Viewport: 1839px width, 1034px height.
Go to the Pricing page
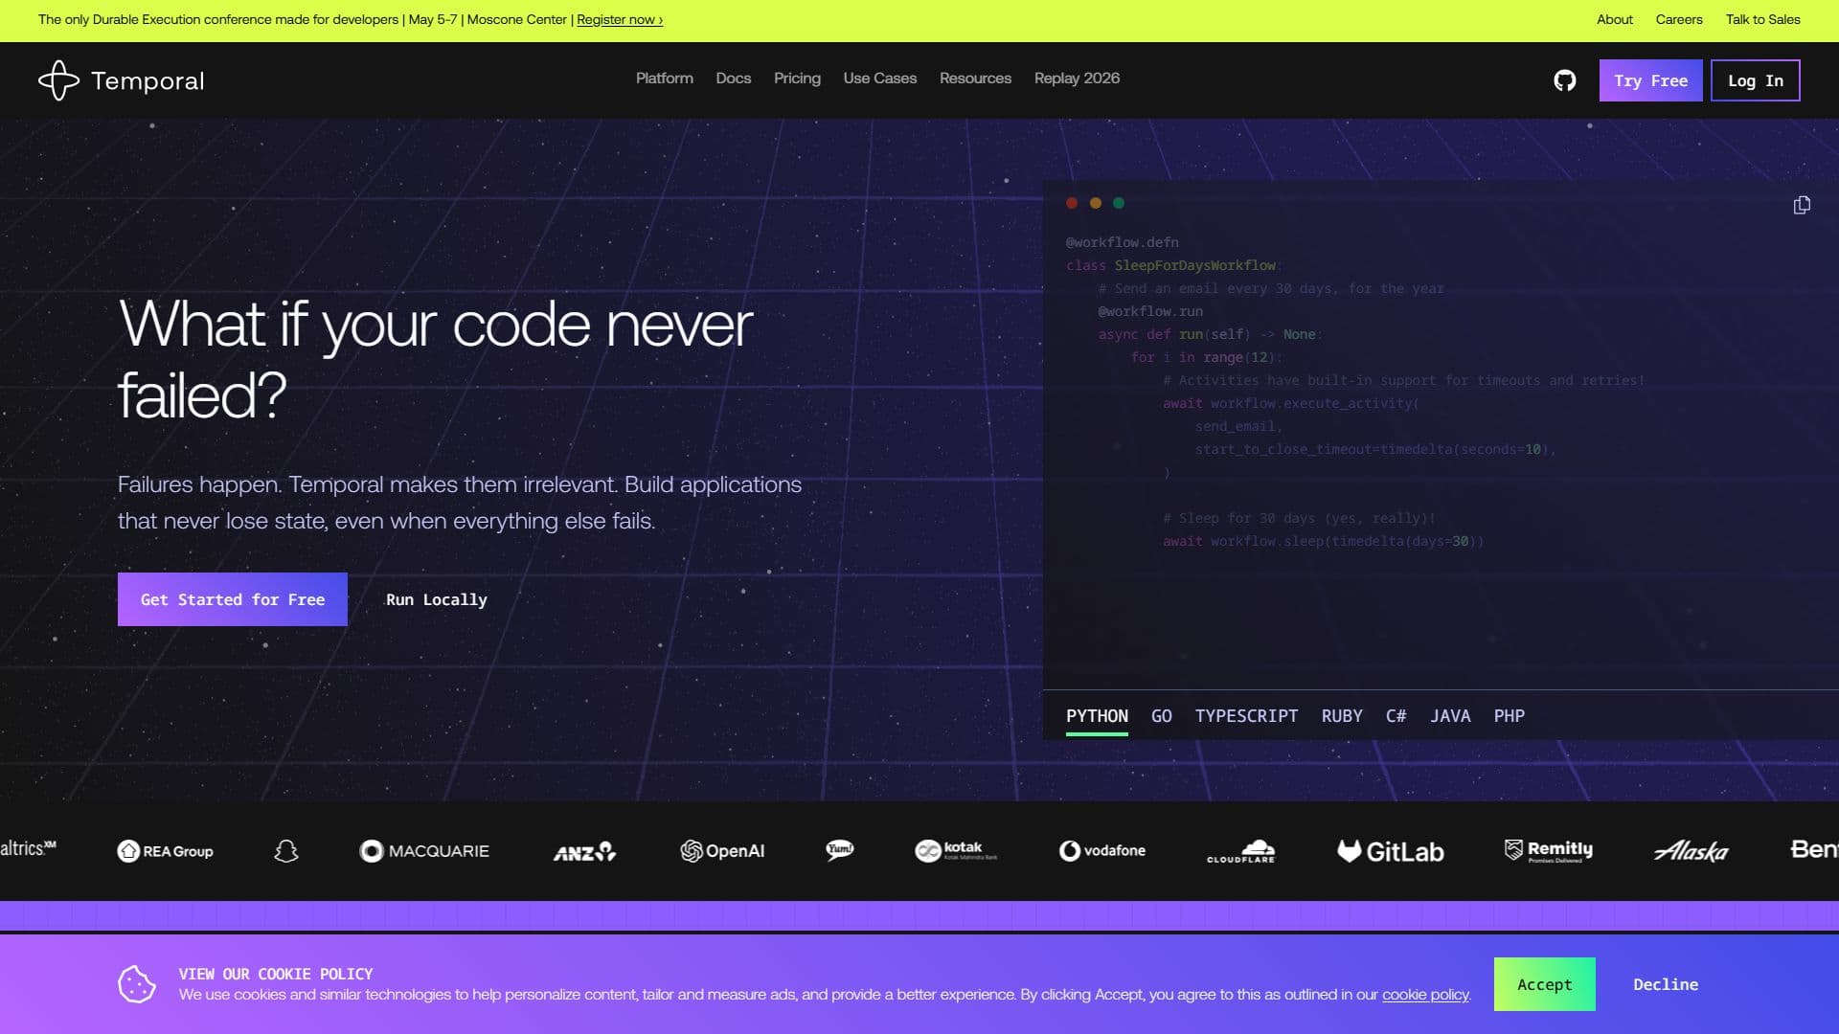pyautogui.click(x=797, y=79)
